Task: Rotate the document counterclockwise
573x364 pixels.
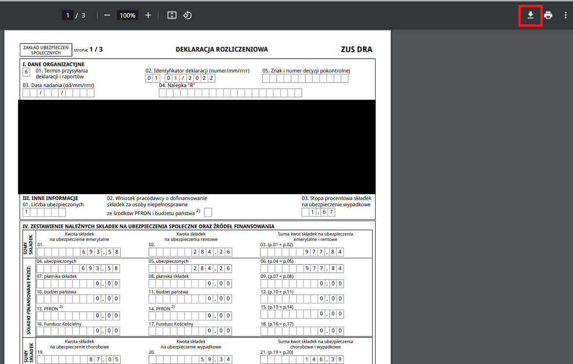Action: (188, 16)
